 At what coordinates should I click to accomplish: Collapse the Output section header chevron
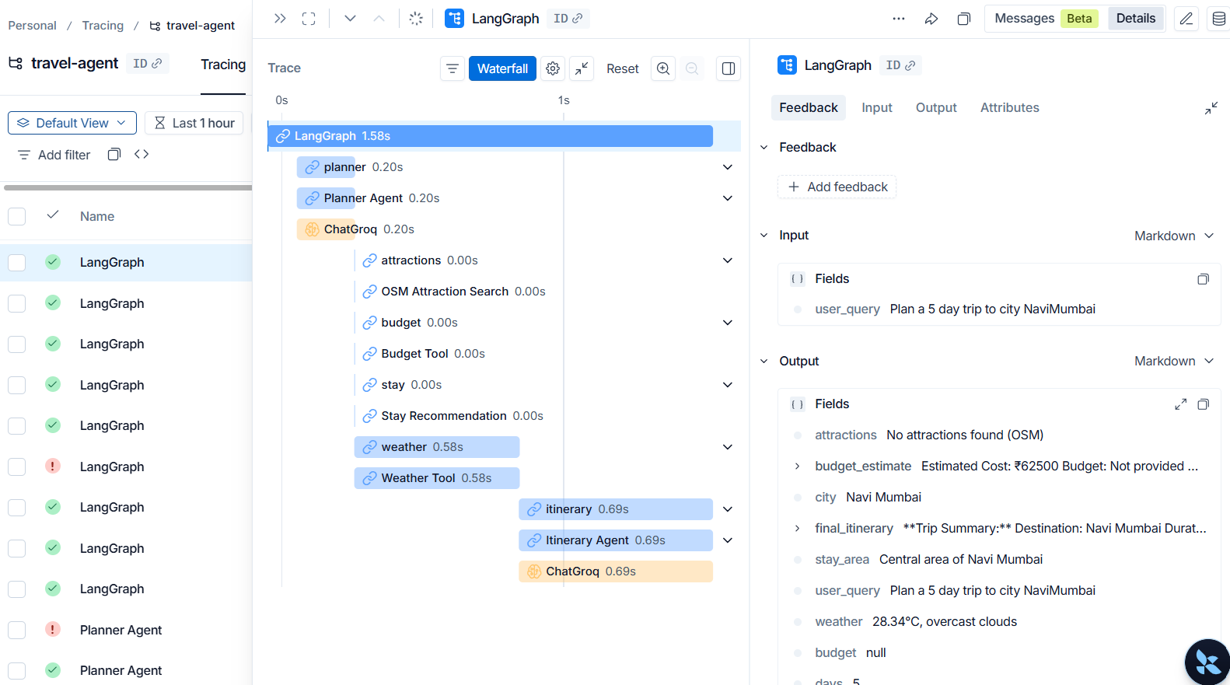(764, 362)
